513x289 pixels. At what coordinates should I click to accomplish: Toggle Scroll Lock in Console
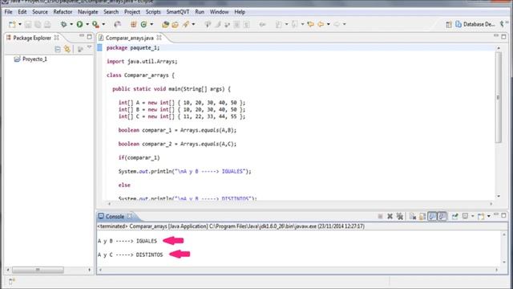(422, 216)
